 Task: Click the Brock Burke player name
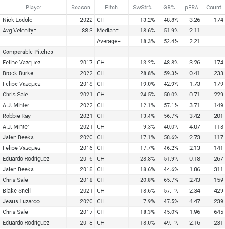tap(18, 73)
